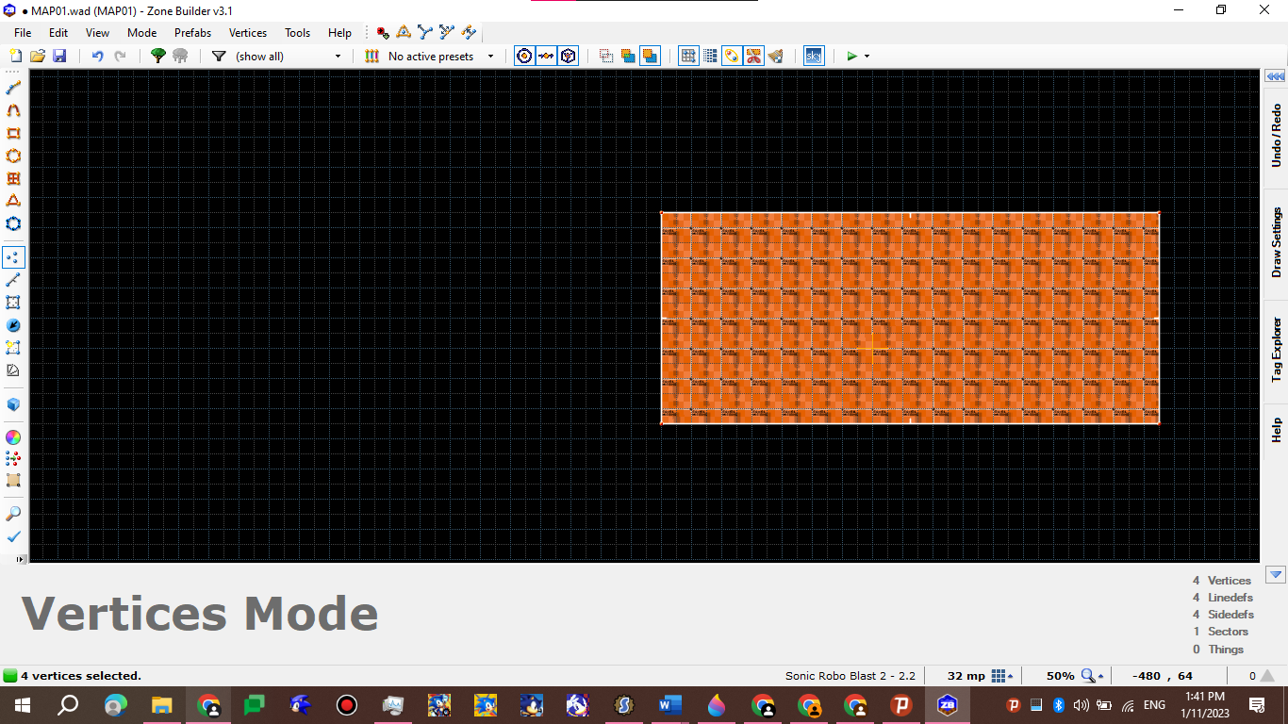Viewport: 1288px width, 724px height.
Task: Undo the last action
Action: click(x=97, y=57)
